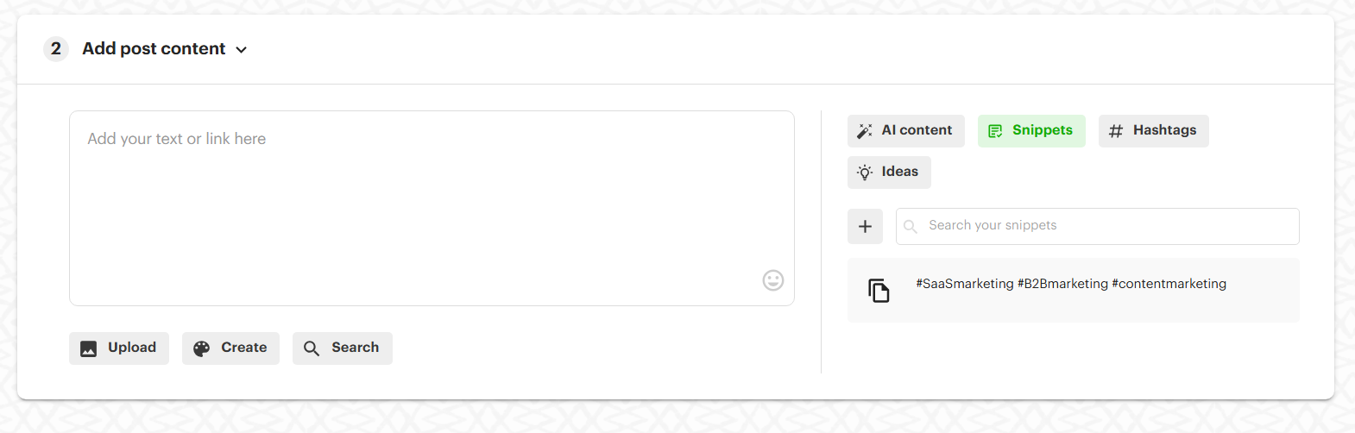The width and height of the screenshot is (1355, 433).
Task: Open the emoji picker in the text box
Action: (x=772, y=280)
